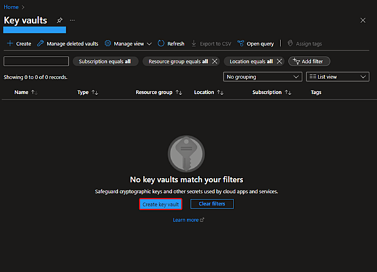The width and height of the screenshot is (377, 272).
Task: Remove the Location equals all filter
Action: [279, 62]
